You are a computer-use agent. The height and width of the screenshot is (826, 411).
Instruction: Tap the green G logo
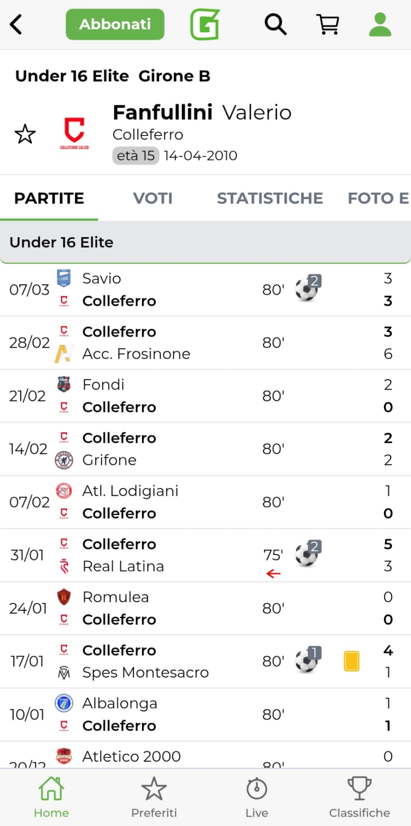click(x=205, y=24)
